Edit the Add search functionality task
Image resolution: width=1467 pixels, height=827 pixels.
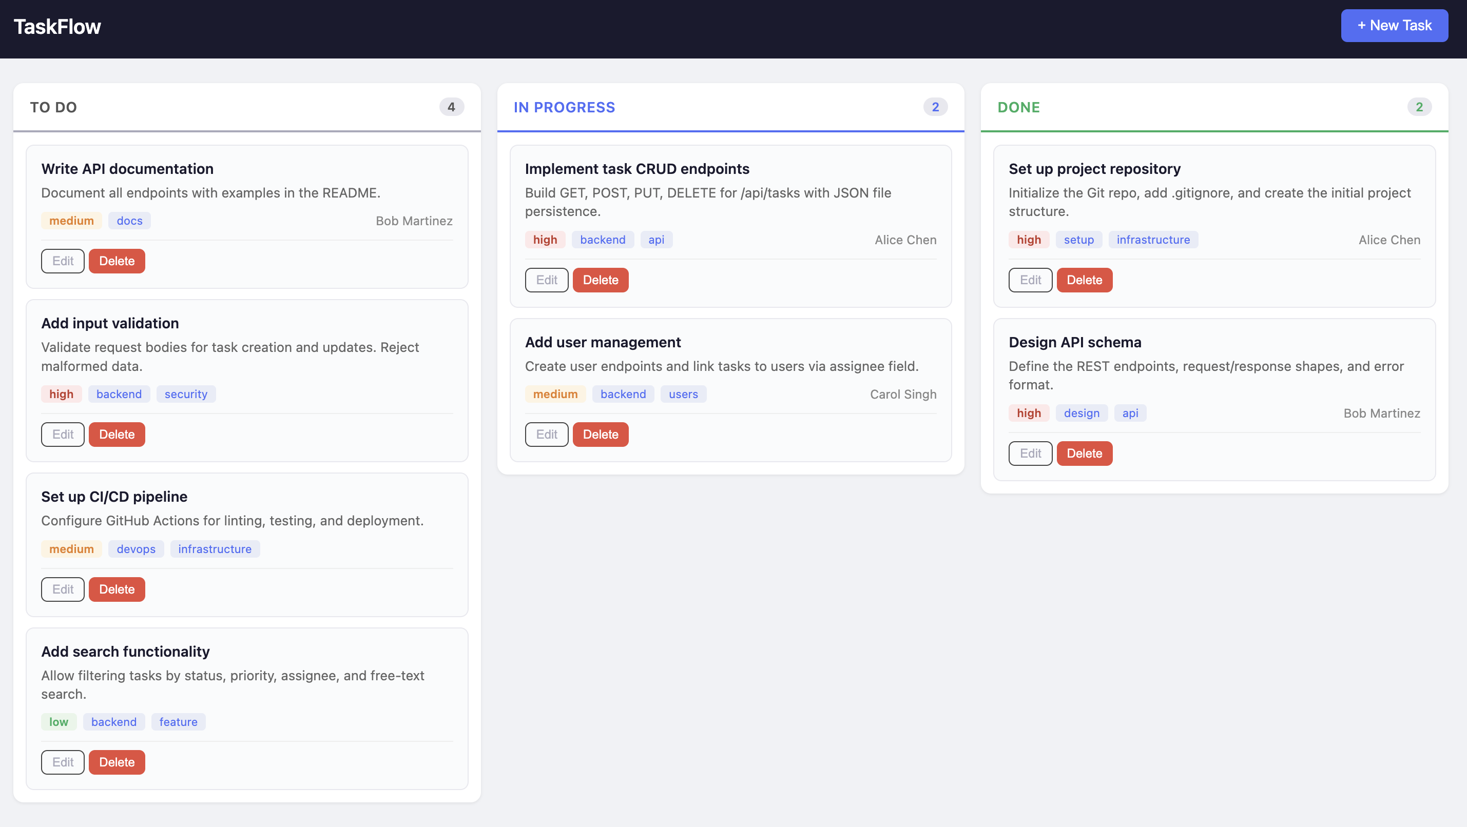[63, 763]
